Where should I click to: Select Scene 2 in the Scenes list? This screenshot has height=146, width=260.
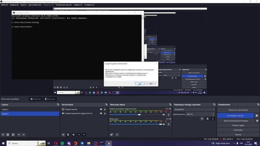[x=30, y=109]
